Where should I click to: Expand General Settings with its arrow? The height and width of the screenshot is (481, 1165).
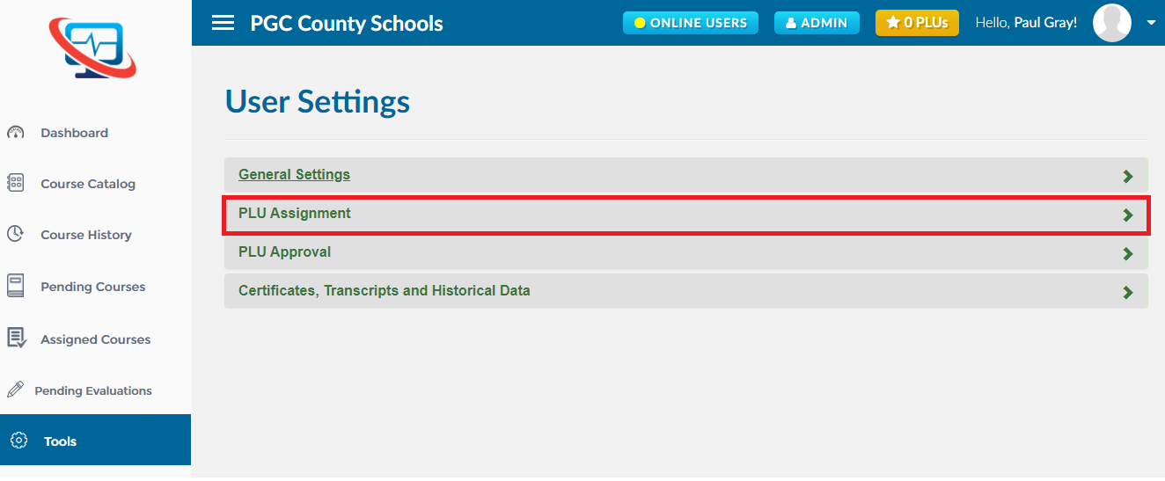[x=1128, y=177]
